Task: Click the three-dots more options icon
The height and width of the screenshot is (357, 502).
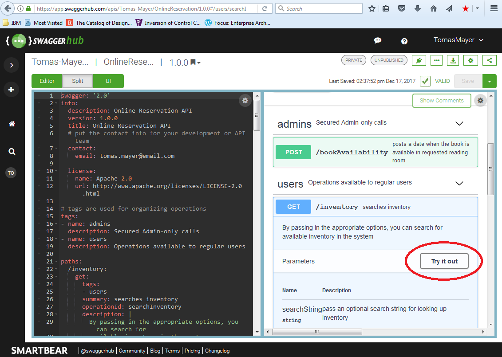Action: click(x=437, y=60)
